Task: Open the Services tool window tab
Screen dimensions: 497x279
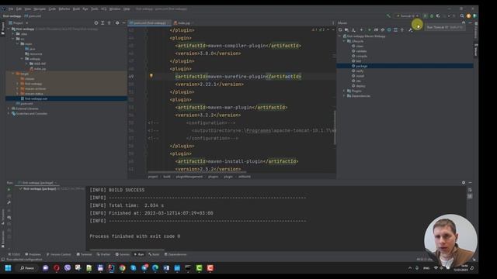Action: coord(123,254)
